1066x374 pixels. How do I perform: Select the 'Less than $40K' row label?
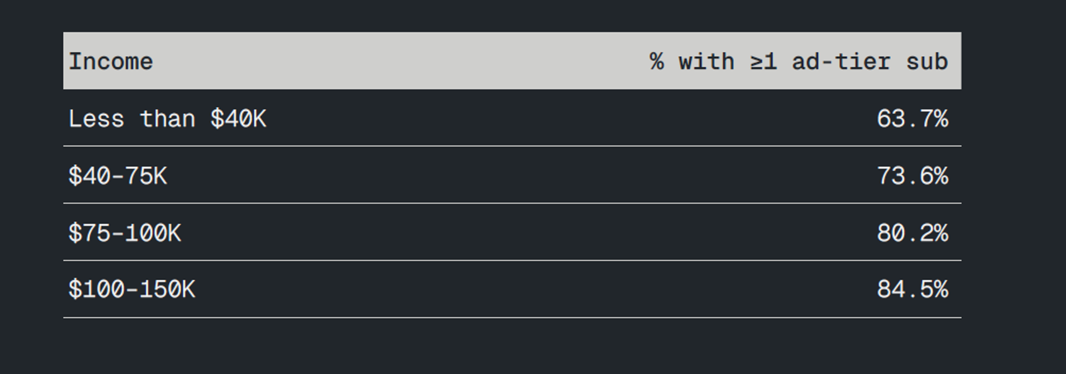coord(167,118)
